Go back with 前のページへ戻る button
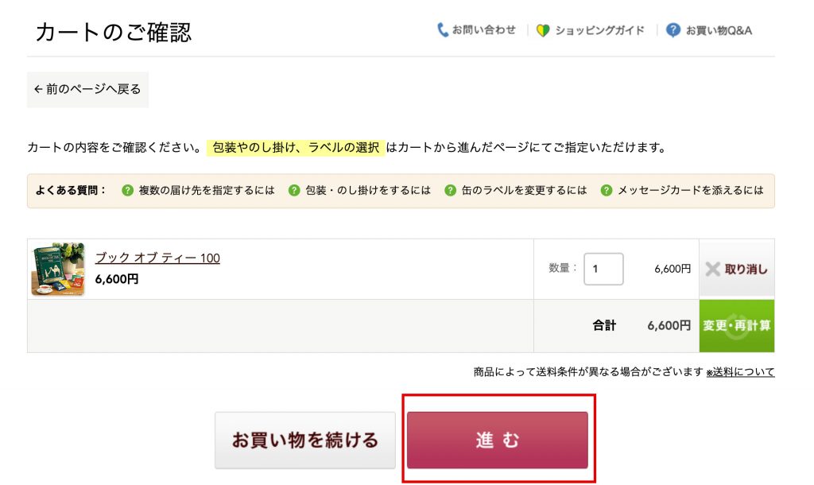The image size is (814, 485). click(x=87, y=89)
